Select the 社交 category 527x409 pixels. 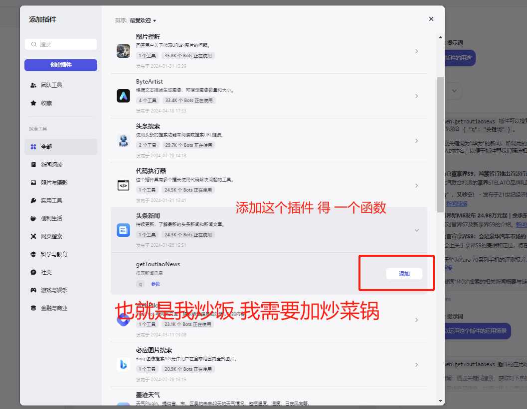[x=61, y=272]
